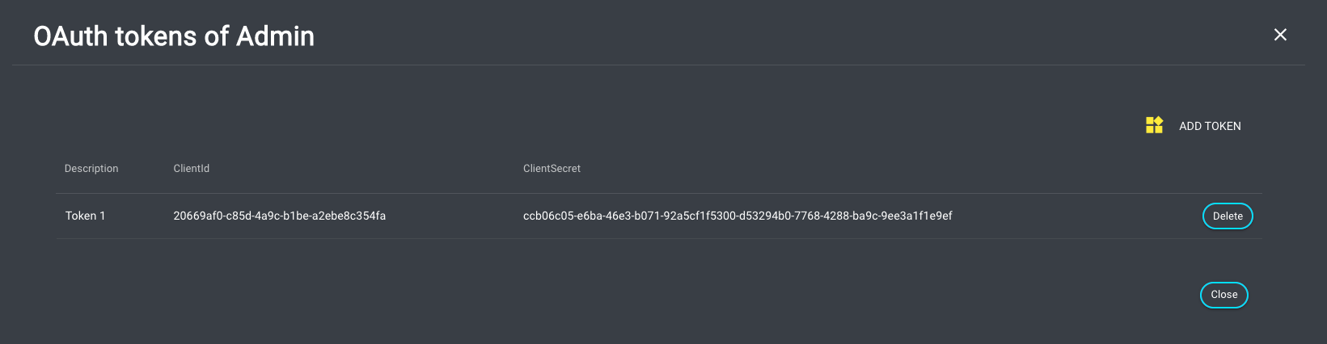1327x344 pixels.
Task: Click the Description column header
Action: (x=91, y=168)
